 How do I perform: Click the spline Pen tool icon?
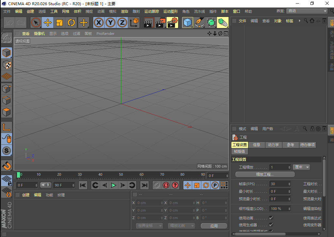click(199, 23)
